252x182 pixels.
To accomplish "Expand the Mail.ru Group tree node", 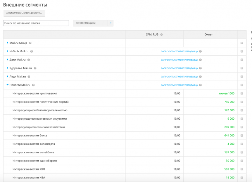I will [x=7, y=43].
